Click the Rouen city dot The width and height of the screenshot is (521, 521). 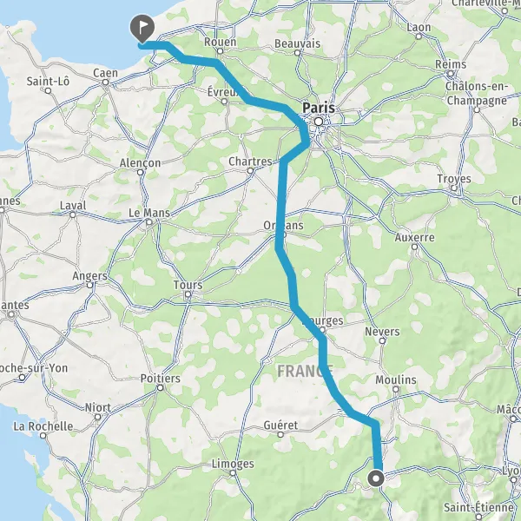click(x=220, y=51)
